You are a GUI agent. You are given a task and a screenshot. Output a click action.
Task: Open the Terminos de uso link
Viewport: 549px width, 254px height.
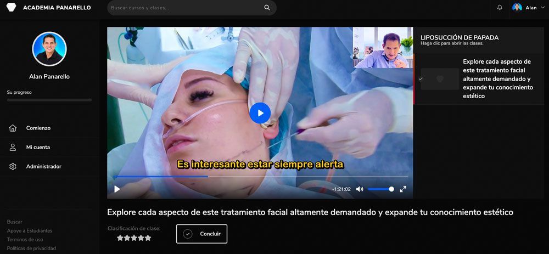point(25,240)
